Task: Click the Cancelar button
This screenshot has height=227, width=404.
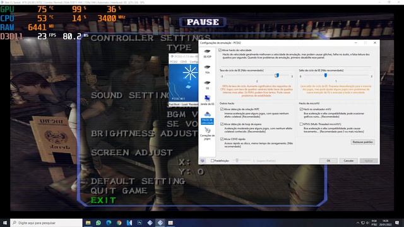Action: tap(348, 161)
